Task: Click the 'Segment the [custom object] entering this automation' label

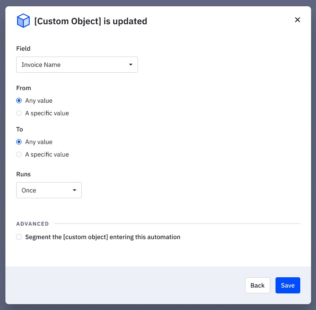Action: click(102, 237)
